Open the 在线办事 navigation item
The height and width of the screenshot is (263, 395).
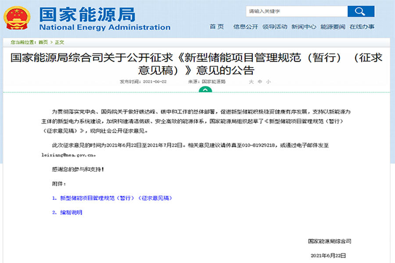(x=362, y=27)
